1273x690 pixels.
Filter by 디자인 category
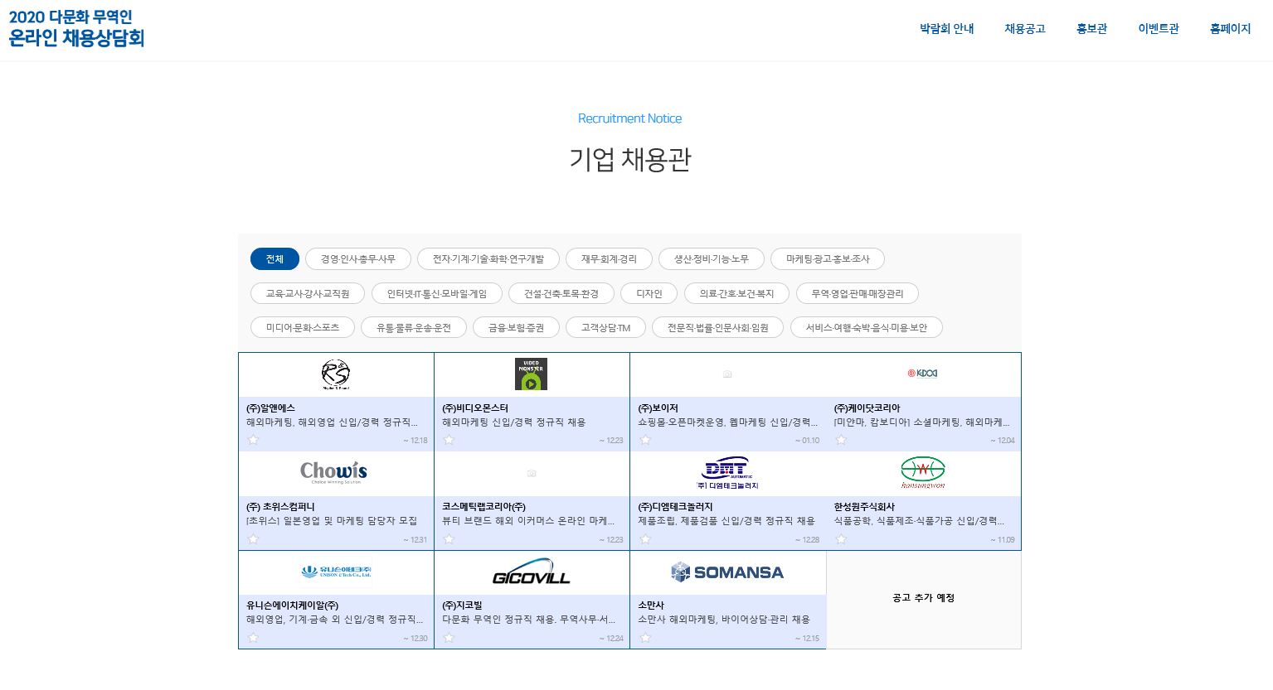click(x=649, y=293)
